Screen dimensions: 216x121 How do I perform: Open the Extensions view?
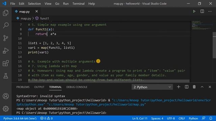[6, 63]
